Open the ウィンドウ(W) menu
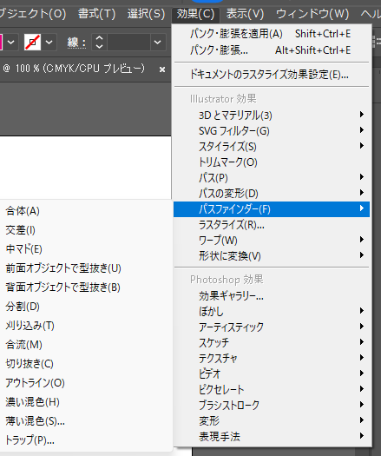This screenshot has width=381, height=456. click(312, 14)
